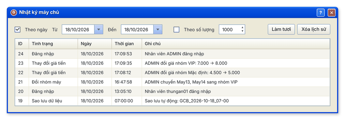The height and width of the screenshot is (120, 345).
Task: Decrease quantity with the down spinner arrow
Action: click(x=242, y=31)
